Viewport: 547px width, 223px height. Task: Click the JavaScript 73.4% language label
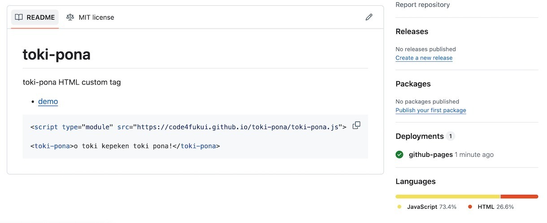[431, 207]
